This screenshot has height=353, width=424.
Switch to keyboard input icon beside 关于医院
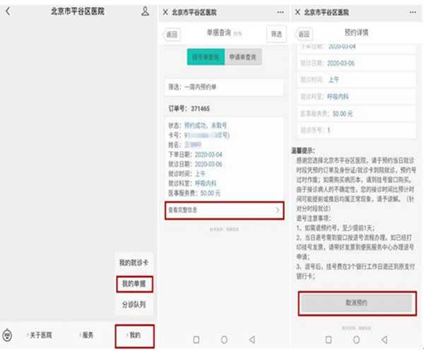8,334
